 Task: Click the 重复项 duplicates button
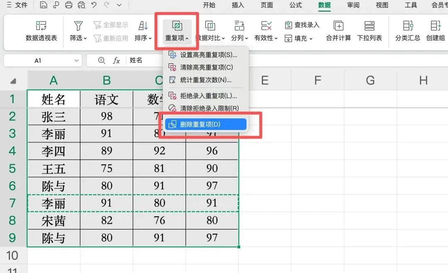tap(177, 31)
